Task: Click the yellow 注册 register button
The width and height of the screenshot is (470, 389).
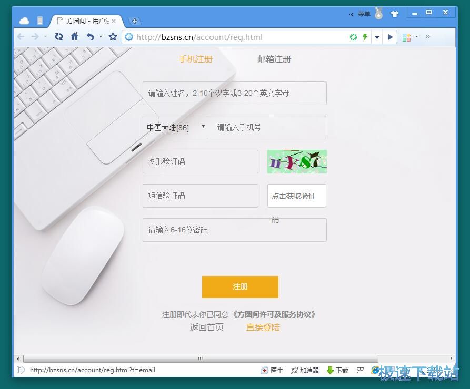Action: 240,287
